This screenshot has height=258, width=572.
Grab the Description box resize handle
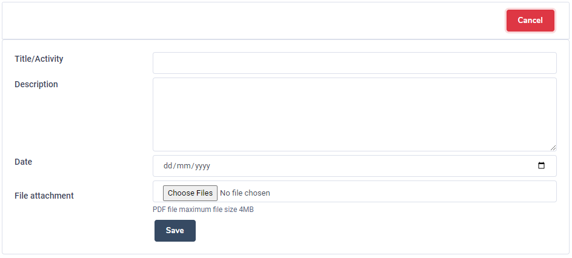553,147
